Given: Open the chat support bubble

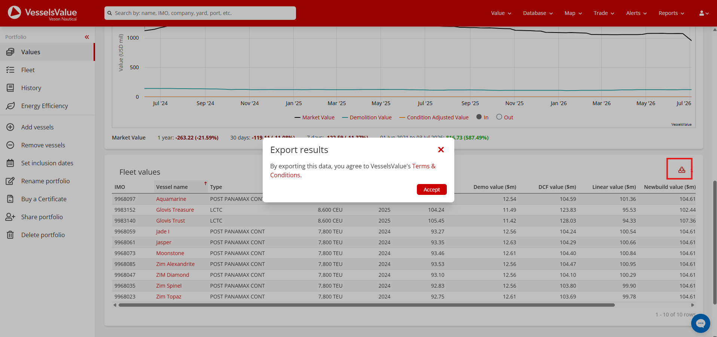Looking at the screenshot, I should [x=701, y=323].
